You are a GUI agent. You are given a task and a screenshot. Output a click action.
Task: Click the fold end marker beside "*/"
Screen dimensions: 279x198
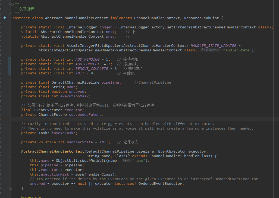point(11,14)
